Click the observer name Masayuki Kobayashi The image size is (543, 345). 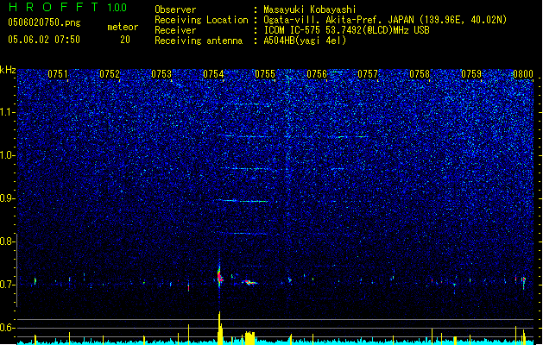(x=310, y=9)
